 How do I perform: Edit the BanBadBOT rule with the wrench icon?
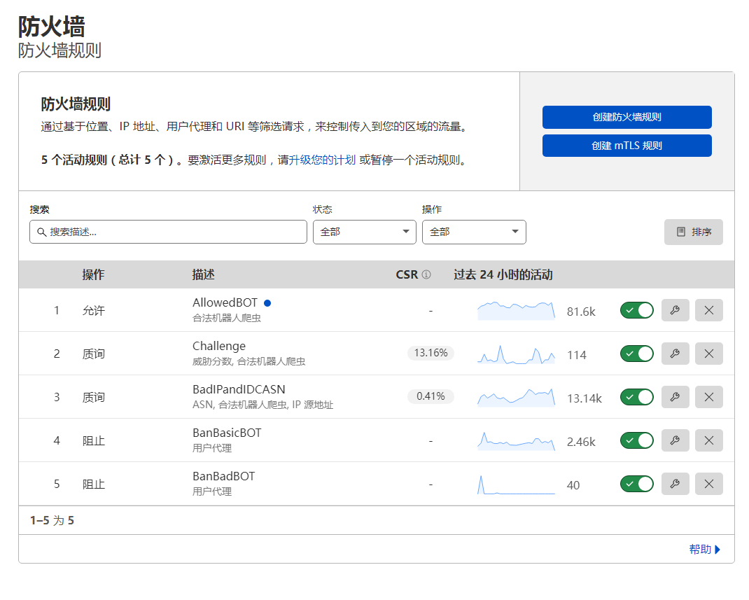click(x=675, y=484)
